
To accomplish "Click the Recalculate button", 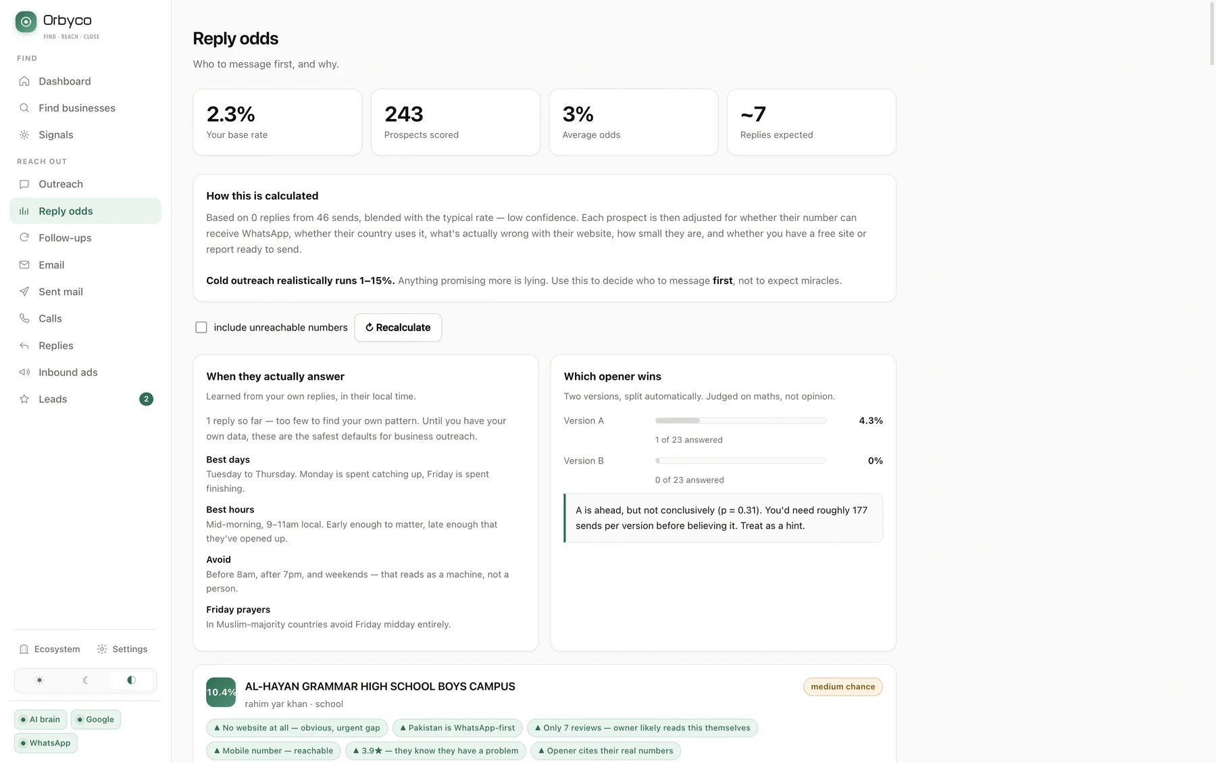I will tap(398, 328).
